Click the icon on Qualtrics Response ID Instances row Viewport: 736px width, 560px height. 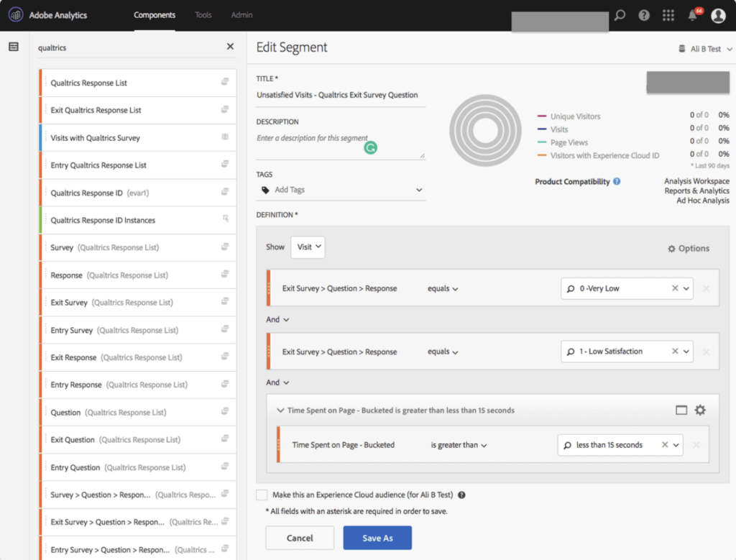click(226, 219)
